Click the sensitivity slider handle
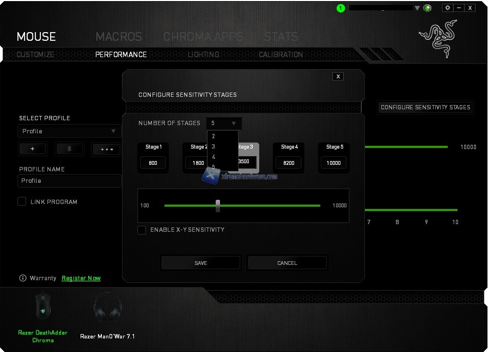 [218, 206]
